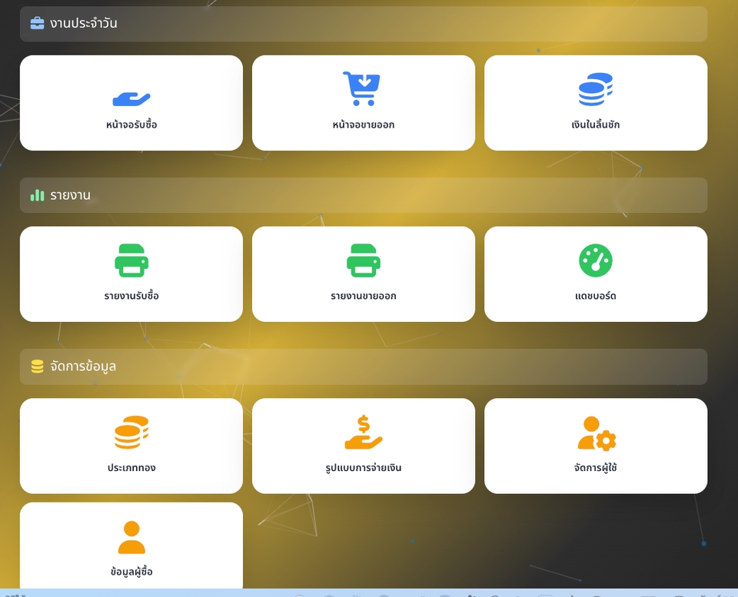The image size is (738, 597).
Task: Click the dollar hand icon for รูปแบบการจ่ายเงิน
Action: (x=364, y=432)
